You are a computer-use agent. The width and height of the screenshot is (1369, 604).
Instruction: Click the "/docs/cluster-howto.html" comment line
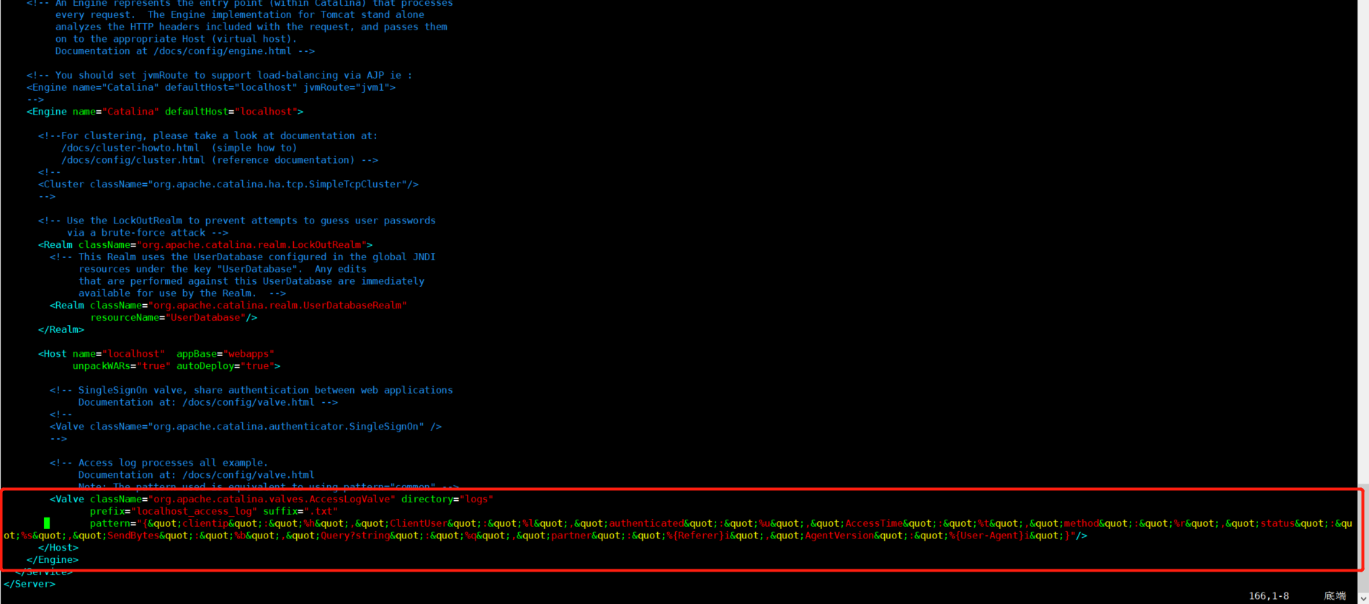179,148
